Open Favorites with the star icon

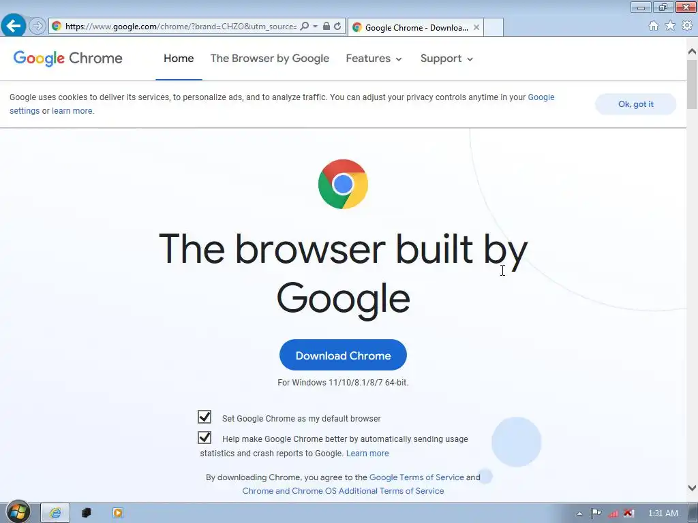tap(670, 26)
